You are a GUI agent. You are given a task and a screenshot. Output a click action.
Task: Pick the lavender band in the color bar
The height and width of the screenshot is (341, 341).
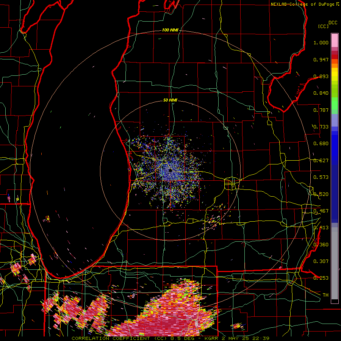point(335,120)
